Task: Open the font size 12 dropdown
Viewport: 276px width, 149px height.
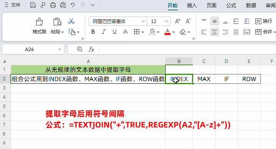Action: point(166,22)
